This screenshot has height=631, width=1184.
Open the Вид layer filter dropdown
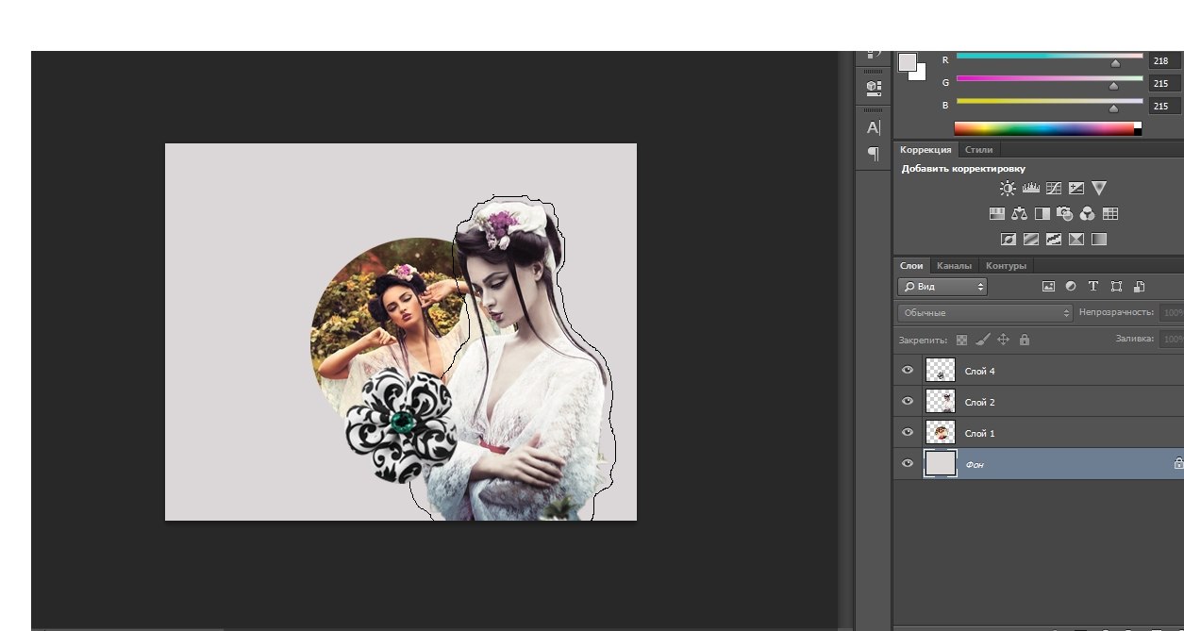tap(942, 287)
